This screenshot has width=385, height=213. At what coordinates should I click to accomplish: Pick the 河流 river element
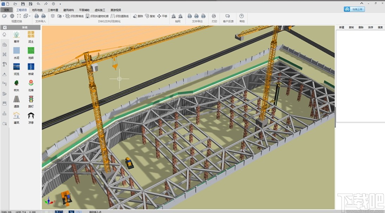point(16,67)
